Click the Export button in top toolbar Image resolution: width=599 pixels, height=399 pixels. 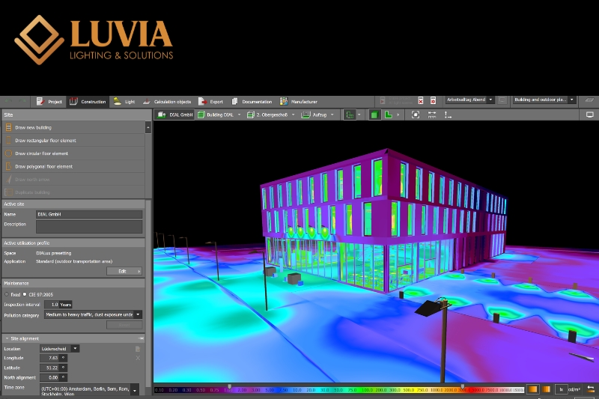tap(211, 101)
